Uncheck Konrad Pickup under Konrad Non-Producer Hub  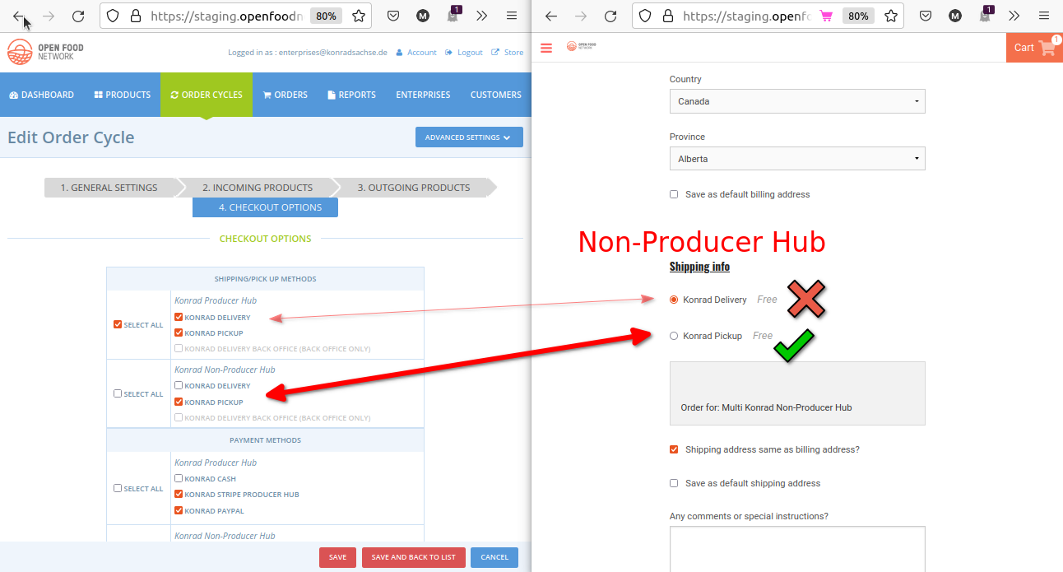coord(179,402)
